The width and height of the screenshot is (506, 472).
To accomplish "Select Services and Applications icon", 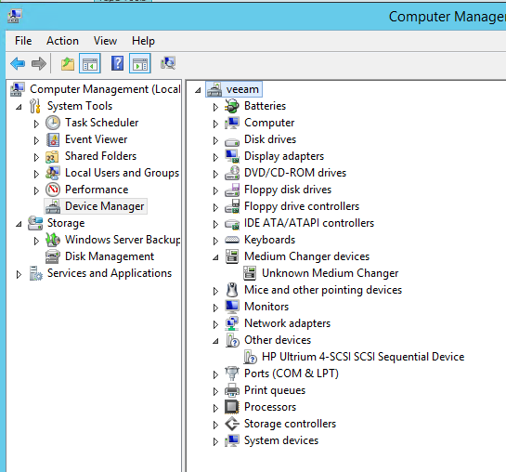I will pyautogui.click(x=35, y=273).
